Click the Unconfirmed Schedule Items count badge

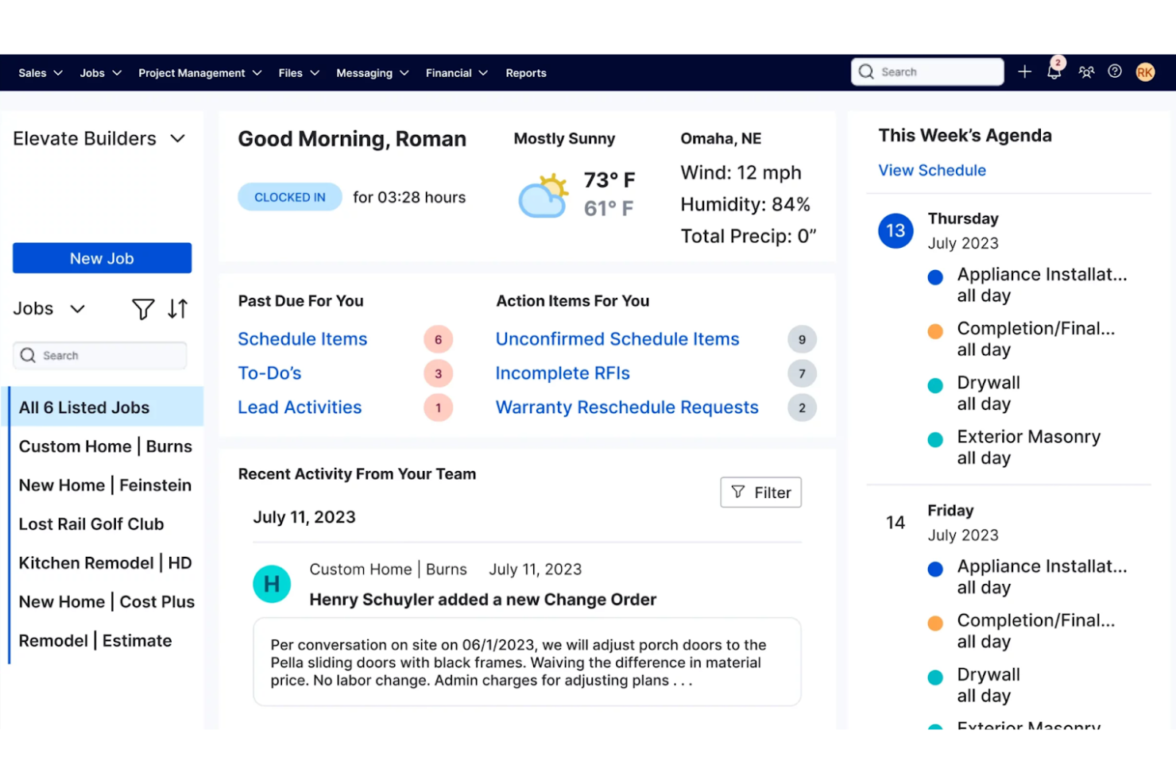coord(802,339)
